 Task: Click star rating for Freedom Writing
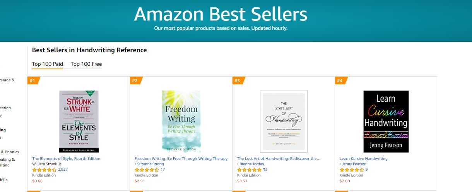[x=147, y=170]
